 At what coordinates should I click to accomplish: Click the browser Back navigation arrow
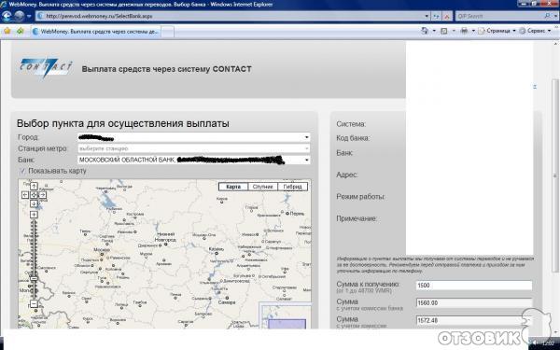pyautogui.click(x=7, y=16)
